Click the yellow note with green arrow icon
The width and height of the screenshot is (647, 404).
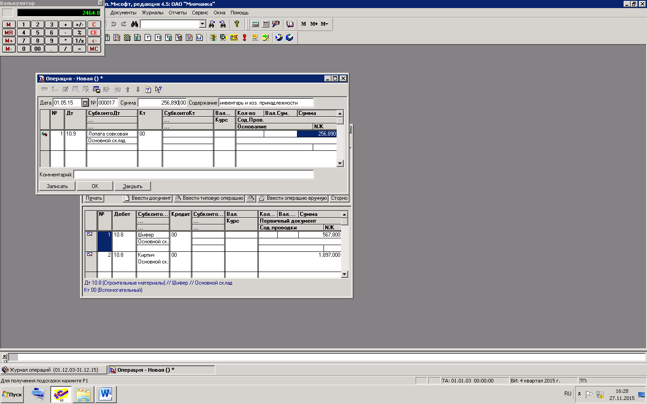266,37
